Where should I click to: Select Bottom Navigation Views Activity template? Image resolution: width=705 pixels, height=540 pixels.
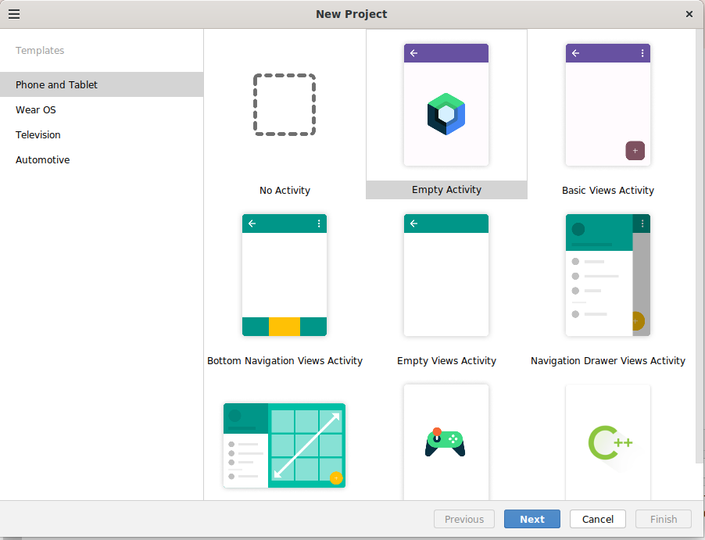tap(285, 275)
